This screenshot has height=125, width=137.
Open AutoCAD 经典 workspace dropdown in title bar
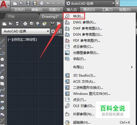point(90,4)
